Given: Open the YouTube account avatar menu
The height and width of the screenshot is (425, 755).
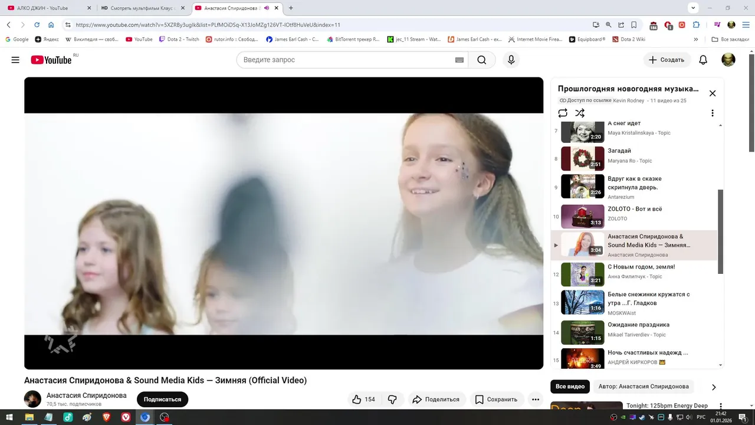Looking at the screenshot, I should point(728,60).
